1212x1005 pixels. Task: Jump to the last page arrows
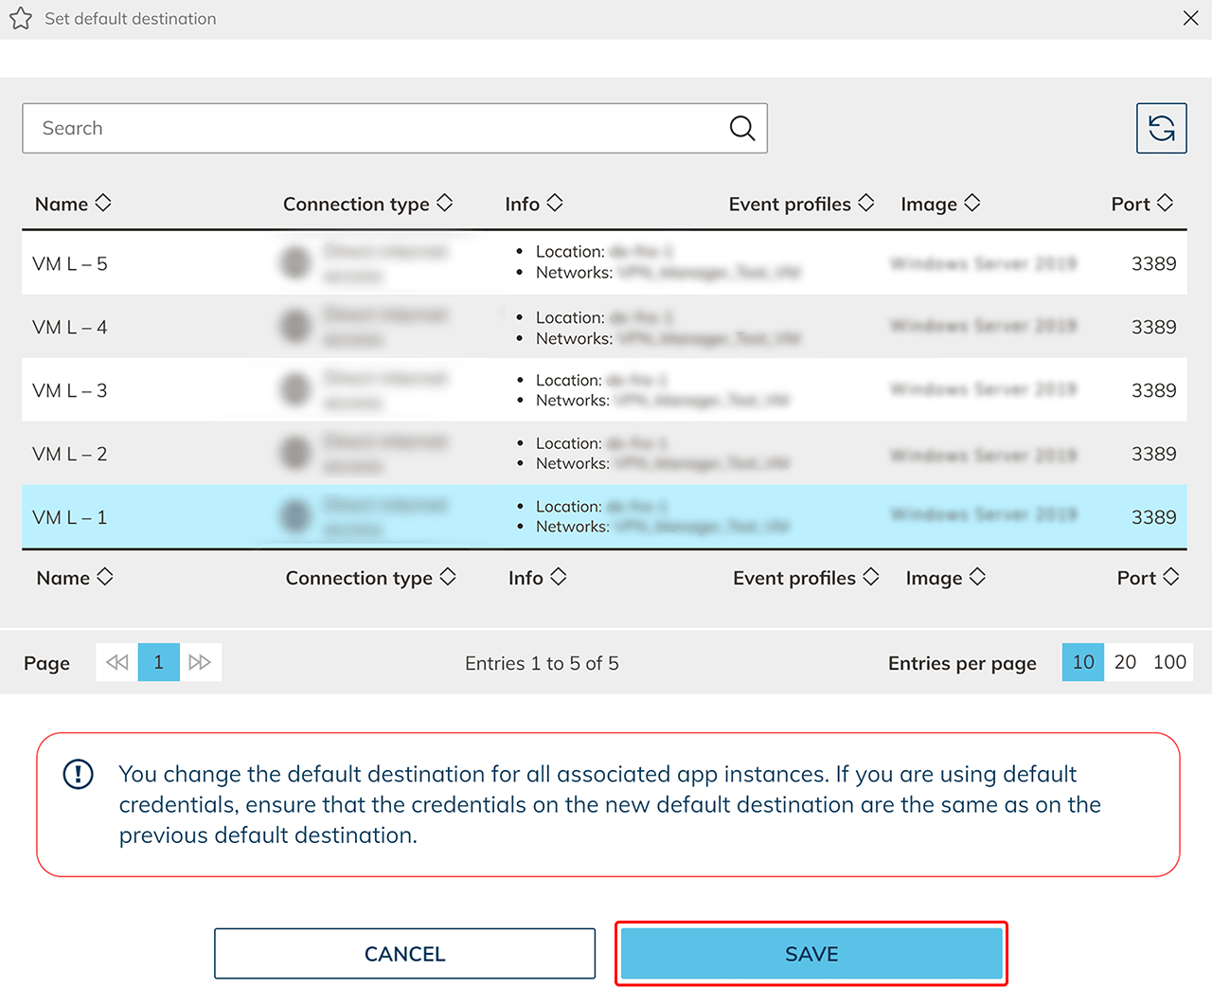click(200, 662)
